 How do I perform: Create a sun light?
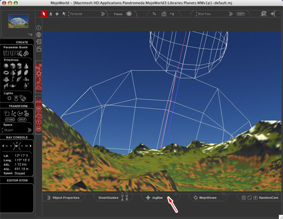9,98
